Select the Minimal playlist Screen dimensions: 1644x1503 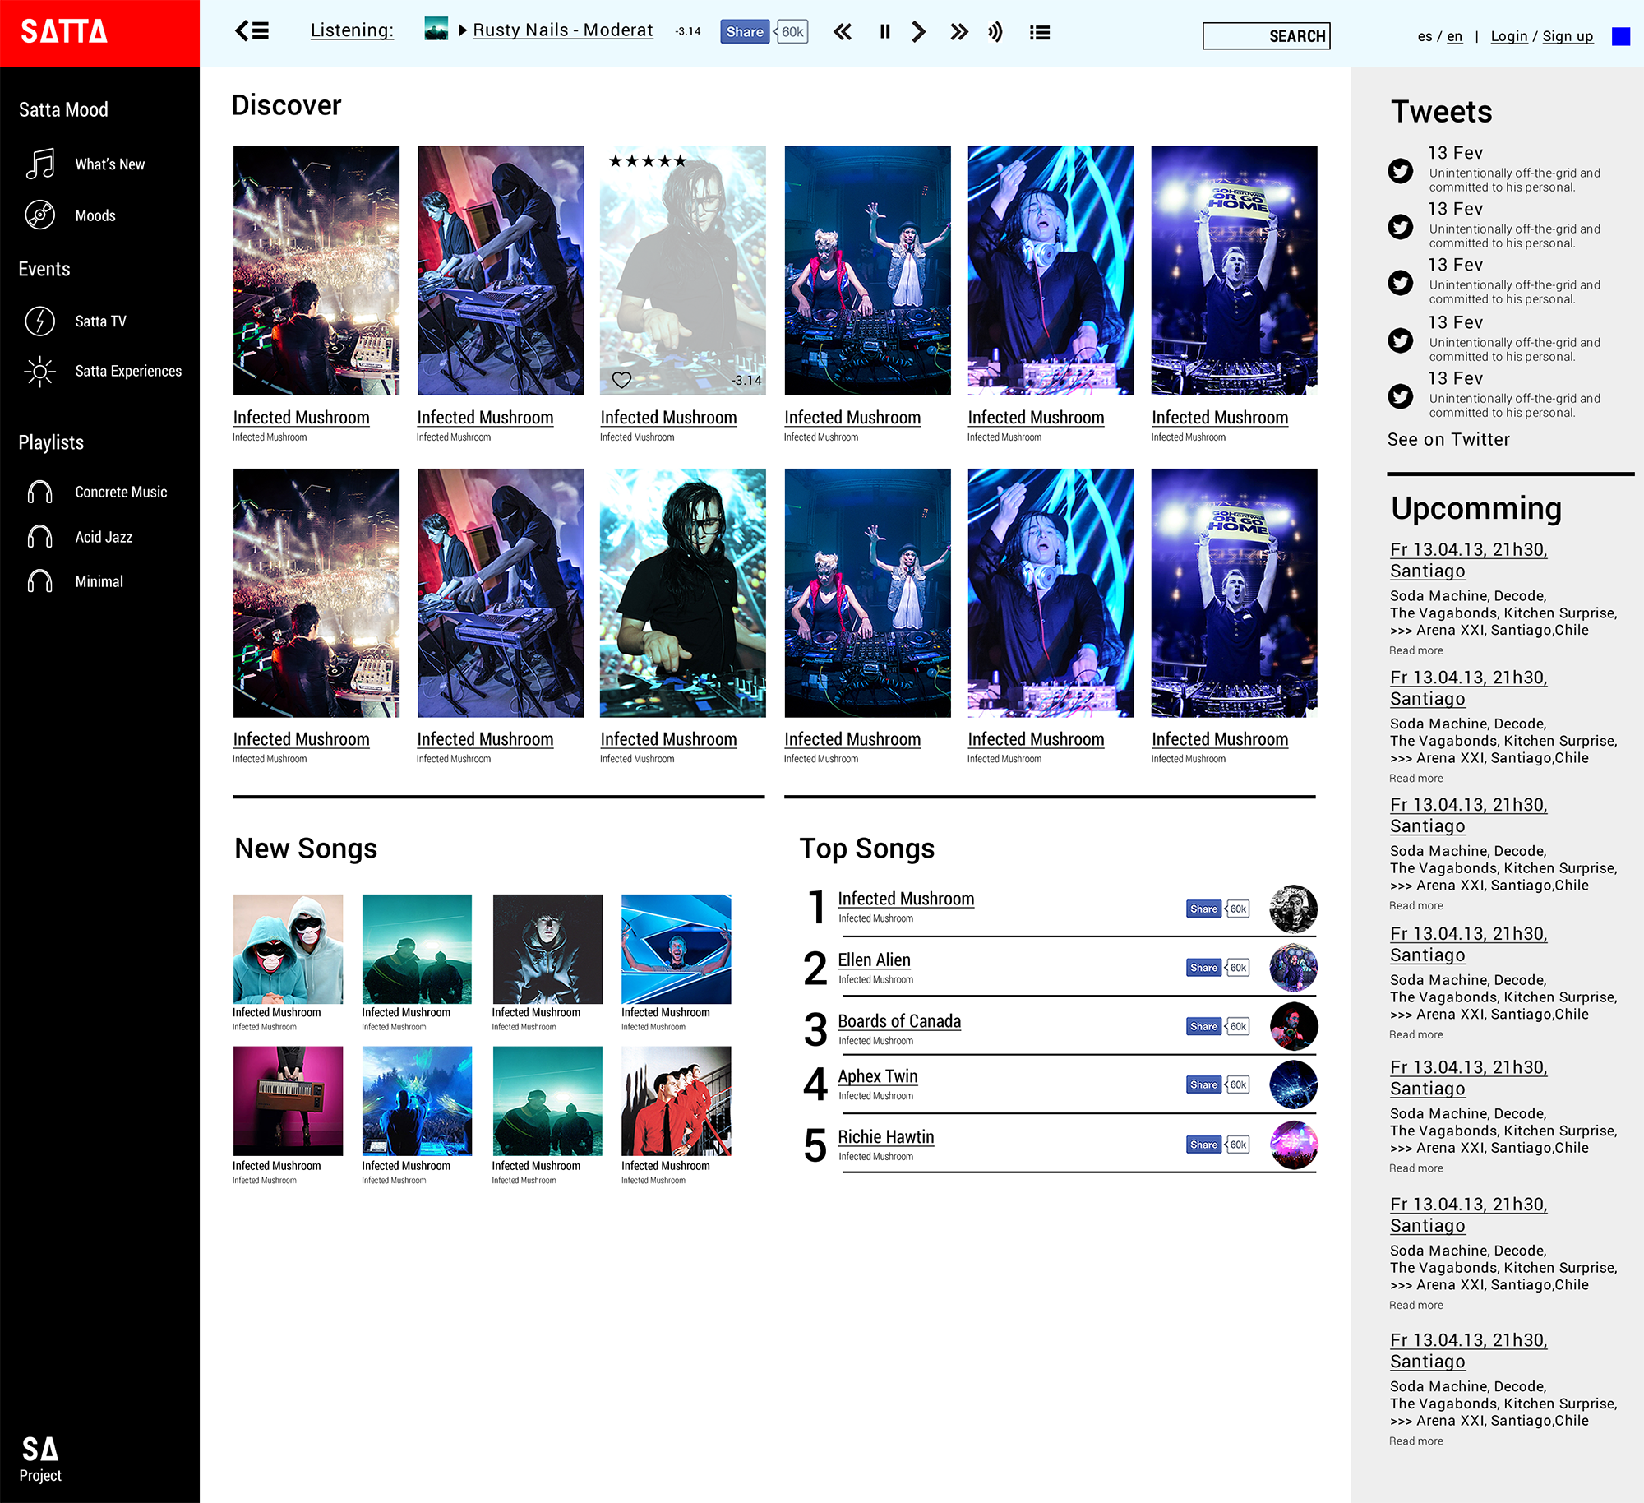click(x=99, y=582)
